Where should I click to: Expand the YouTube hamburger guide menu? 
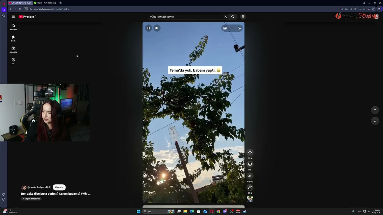coord(13,17)
